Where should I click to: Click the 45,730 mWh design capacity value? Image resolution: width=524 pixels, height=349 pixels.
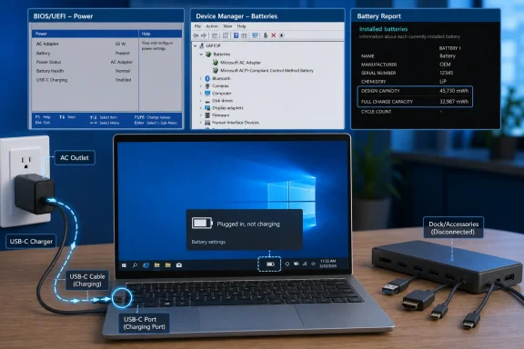coord(454,91)
